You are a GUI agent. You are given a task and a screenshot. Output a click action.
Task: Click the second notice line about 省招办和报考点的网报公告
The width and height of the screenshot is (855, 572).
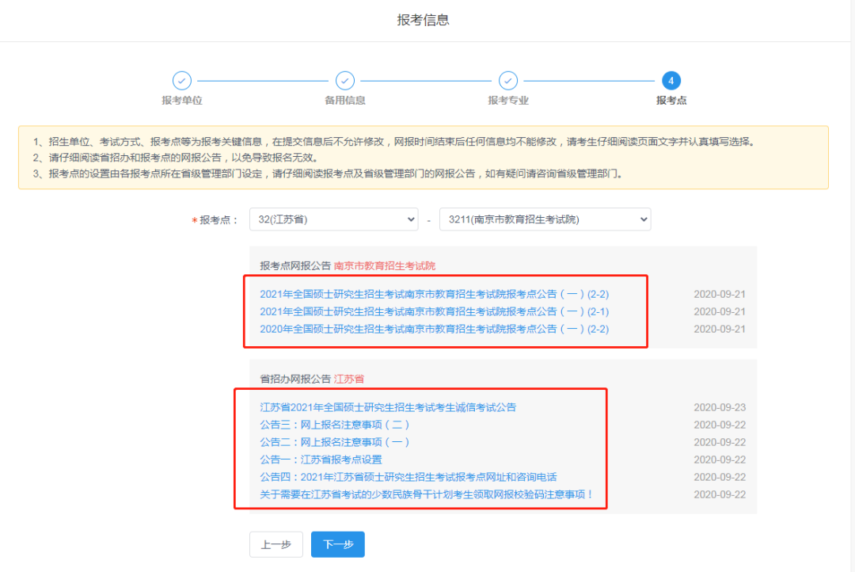click(x=176, y=158)
